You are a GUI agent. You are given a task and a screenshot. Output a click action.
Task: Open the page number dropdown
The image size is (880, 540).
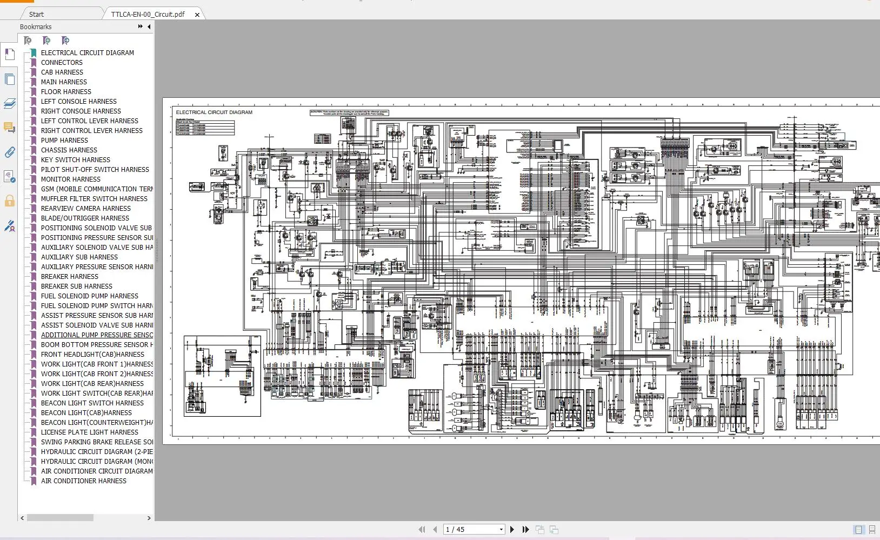pyautogui.click(x=500, y=529)
